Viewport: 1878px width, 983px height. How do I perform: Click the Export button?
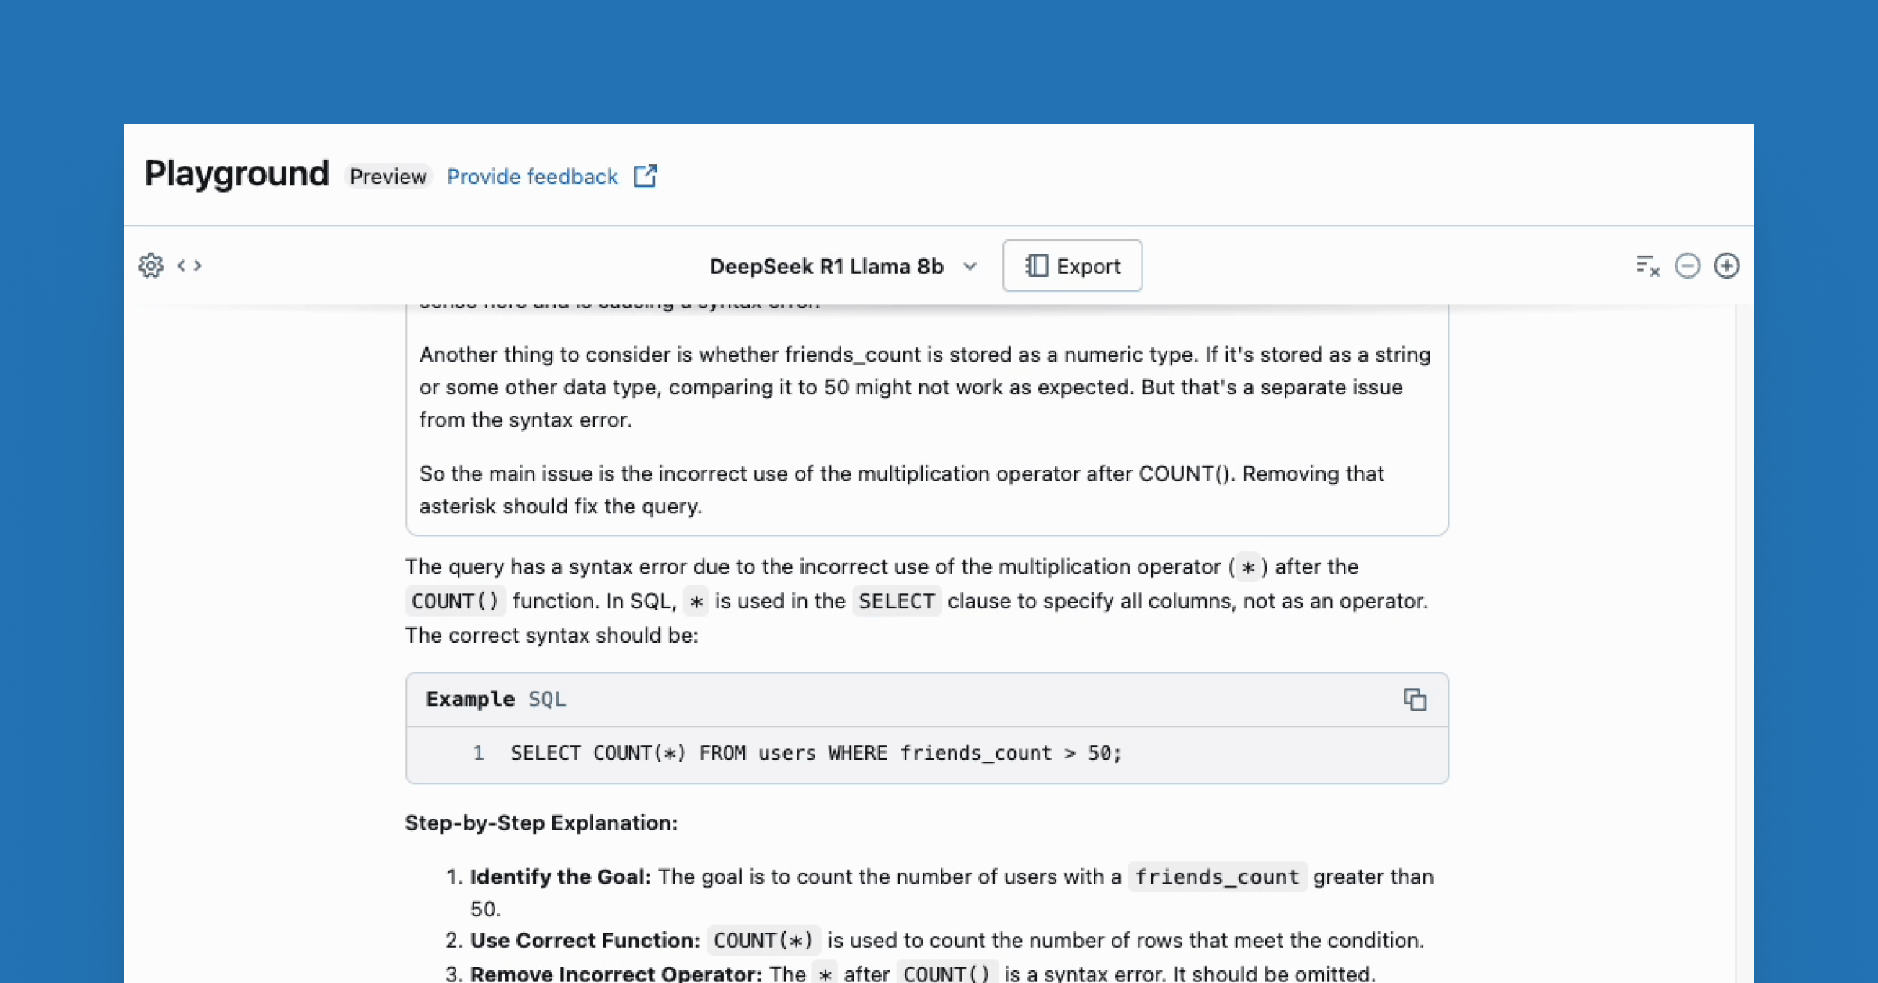1072,266
